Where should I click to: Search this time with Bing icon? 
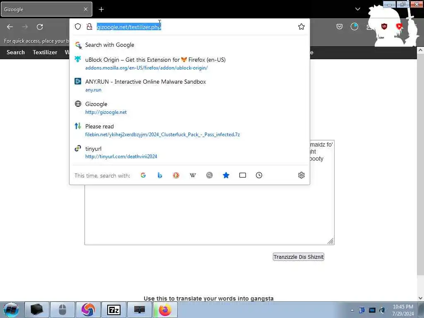(x=160, y=175)
